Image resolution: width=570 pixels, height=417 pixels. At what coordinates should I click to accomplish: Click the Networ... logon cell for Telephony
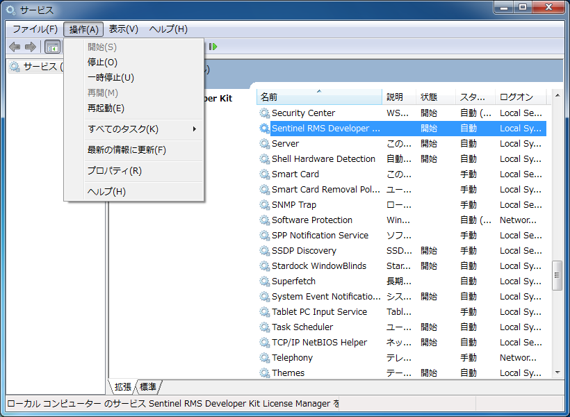point(518,357)
